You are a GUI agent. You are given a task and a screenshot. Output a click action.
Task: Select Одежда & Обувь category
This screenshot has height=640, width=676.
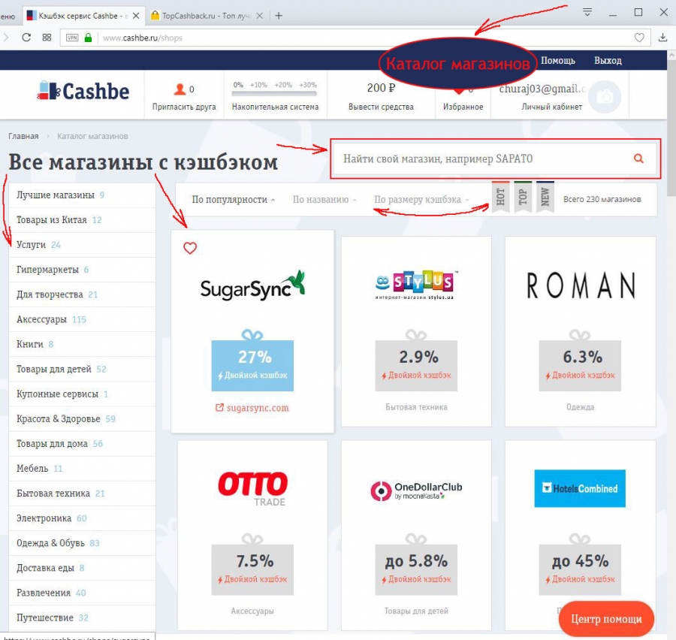click(x=82, y=543)
